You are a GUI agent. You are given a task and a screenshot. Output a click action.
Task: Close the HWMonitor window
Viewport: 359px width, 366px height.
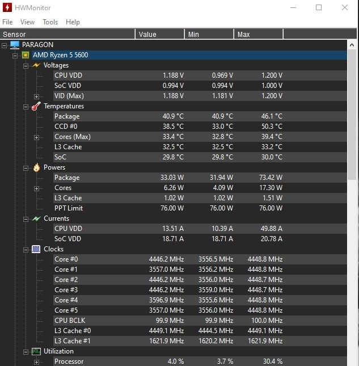pyautogui.click(x=345, y=8)
